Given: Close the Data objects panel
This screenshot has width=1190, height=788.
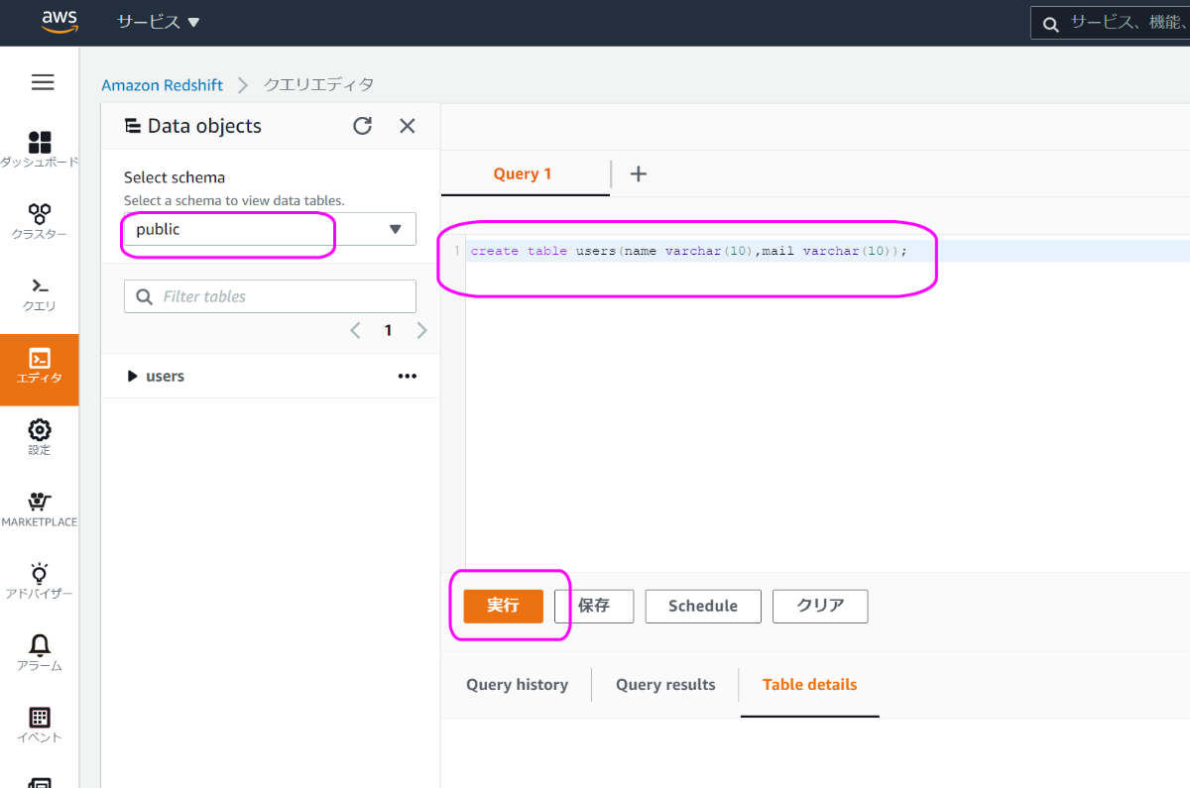Looking at the screenshot, I should (x=407, y=126).
